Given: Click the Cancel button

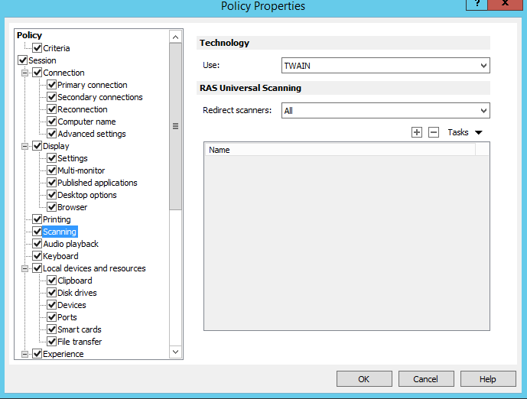Looking at the screenshot, I should point(425,379).
